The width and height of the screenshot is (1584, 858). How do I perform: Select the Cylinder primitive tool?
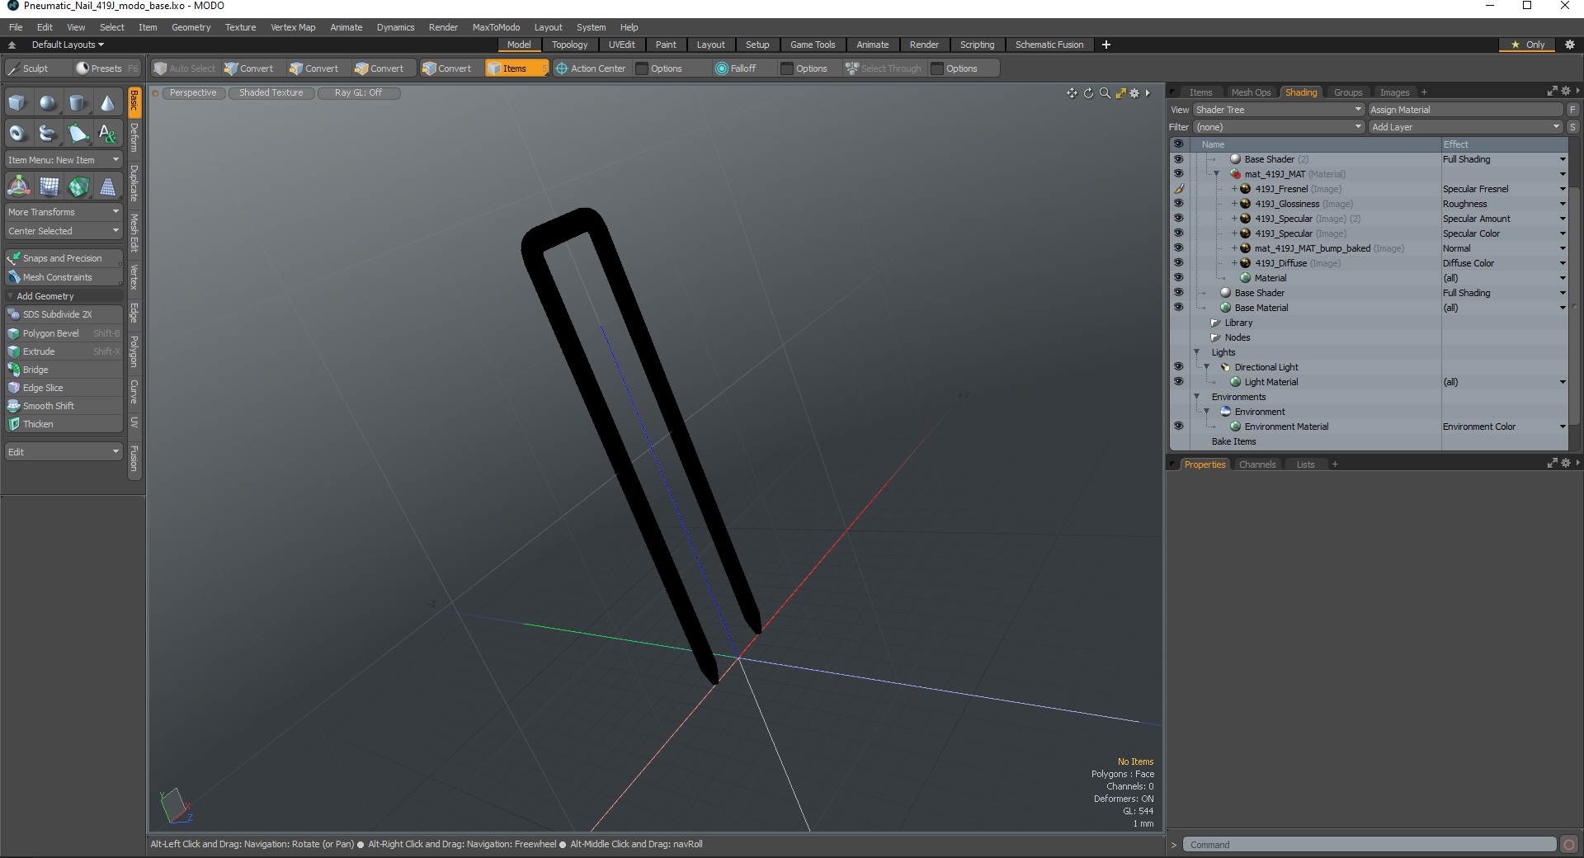(78, 103)
